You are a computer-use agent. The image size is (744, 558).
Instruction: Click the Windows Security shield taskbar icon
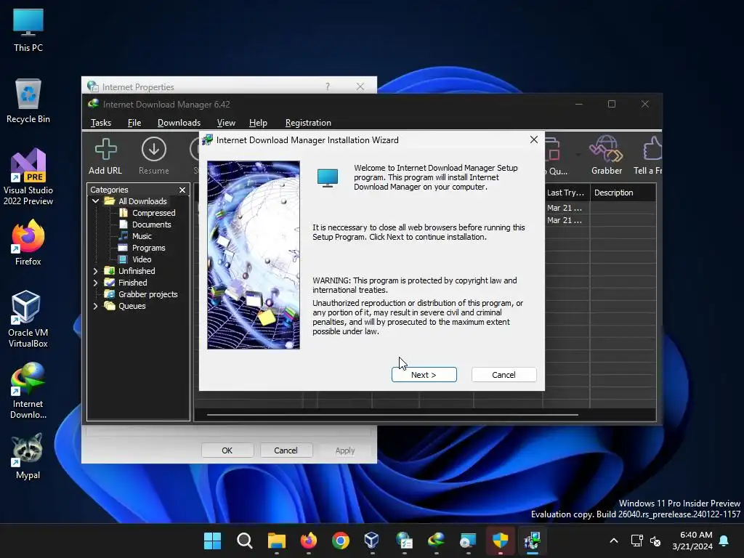[x=500, y=541]
